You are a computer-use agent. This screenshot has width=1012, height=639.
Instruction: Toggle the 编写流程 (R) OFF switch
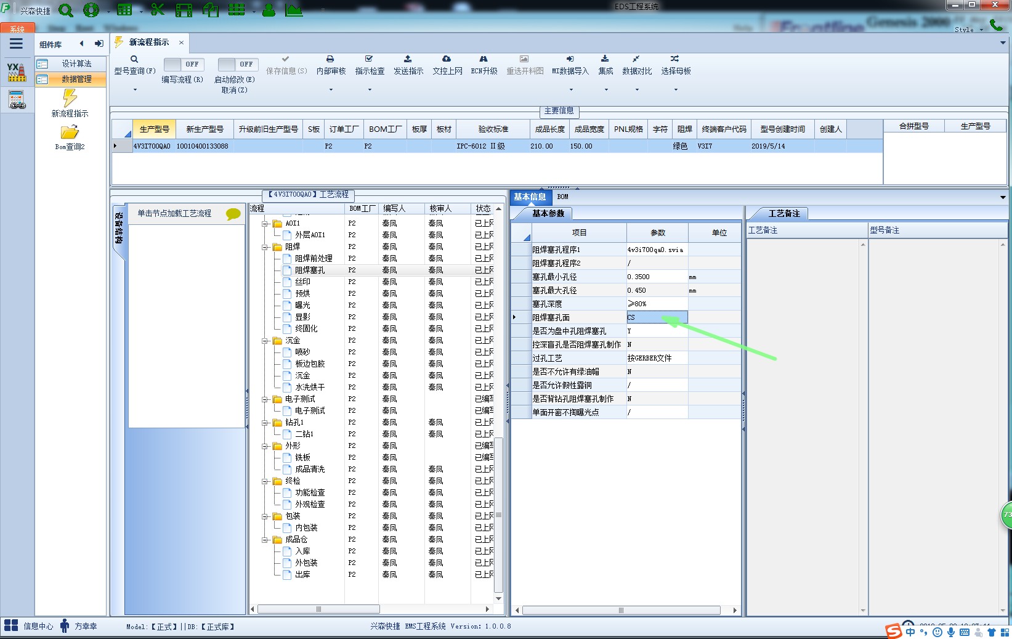[184, 64]
